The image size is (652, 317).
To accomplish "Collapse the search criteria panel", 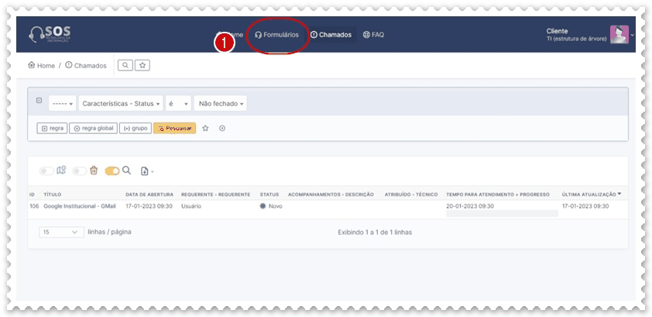I will pyautogui.click(x=39, y=101).
